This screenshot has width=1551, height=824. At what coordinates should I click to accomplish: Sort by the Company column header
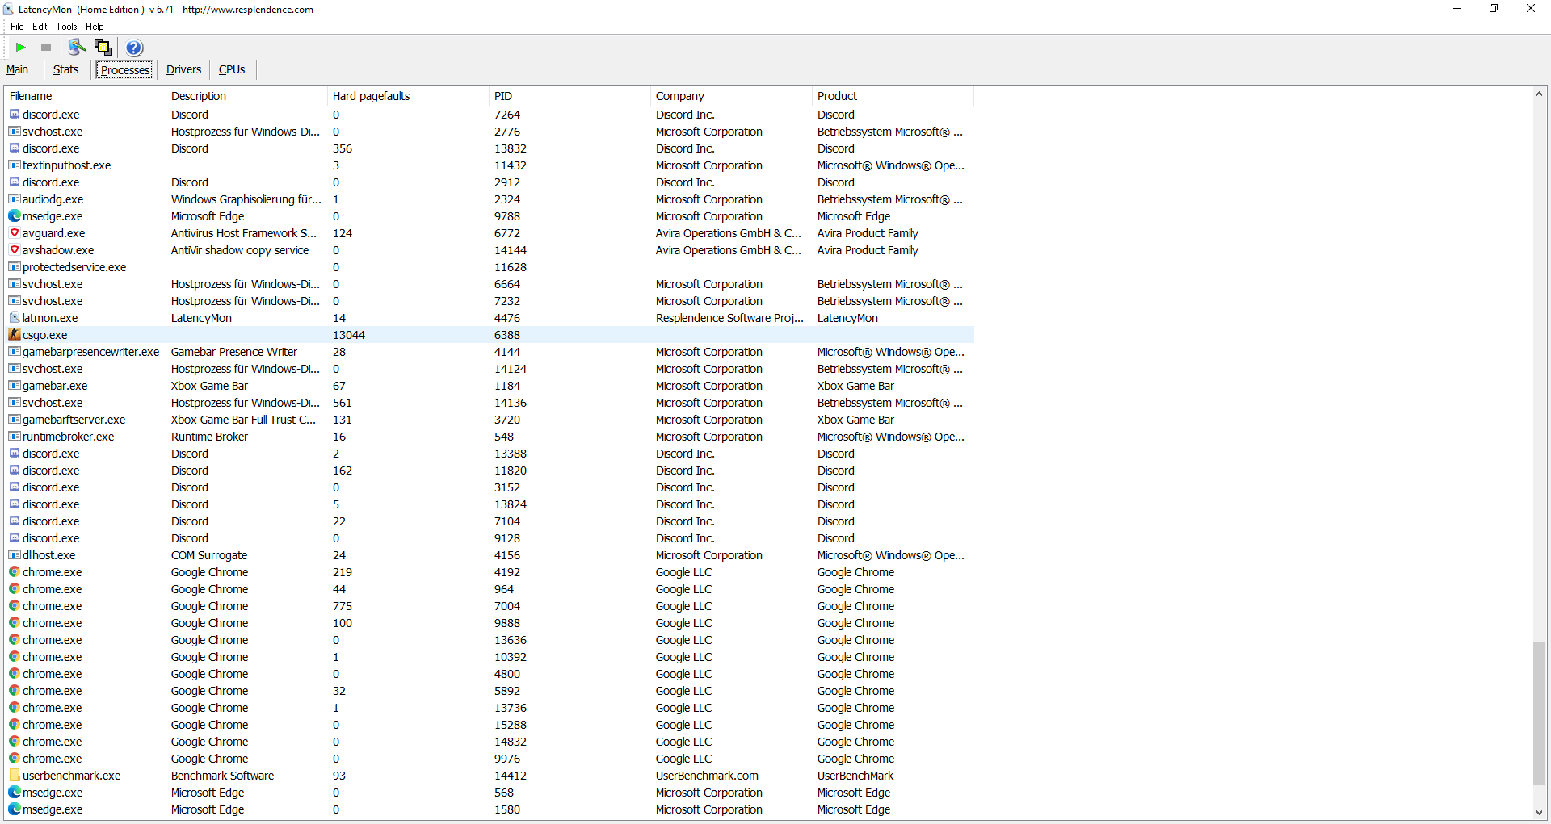[x=732, y=96]
